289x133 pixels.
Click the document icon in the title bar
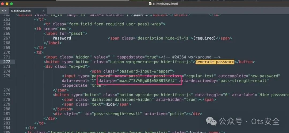coord(150,4)
